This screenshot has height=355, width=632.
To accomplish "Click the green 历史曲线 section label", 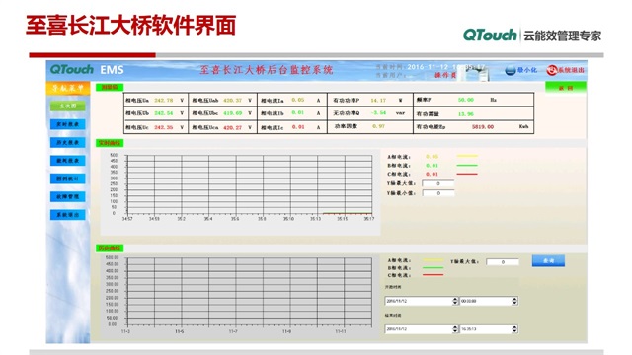I will [x=110, y=248].
